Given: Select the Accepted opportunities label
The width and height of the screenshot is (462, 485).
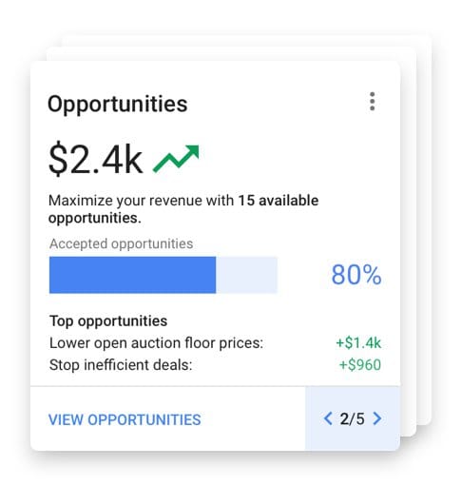Looking at the screenshot, I should pyautogui.click(x=121, y=243).
